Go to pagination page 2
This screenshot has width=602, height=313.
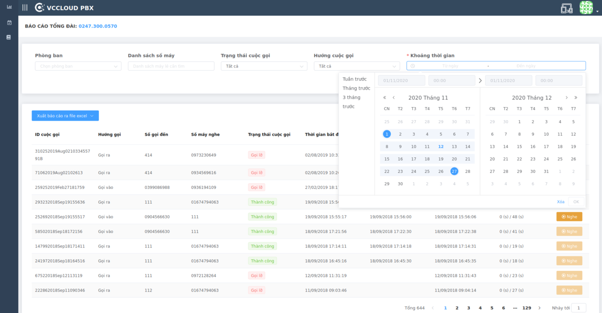coord(457,308)
